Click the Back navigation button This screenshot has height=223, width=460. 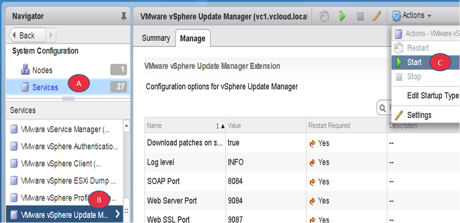[x=27, y=36]
